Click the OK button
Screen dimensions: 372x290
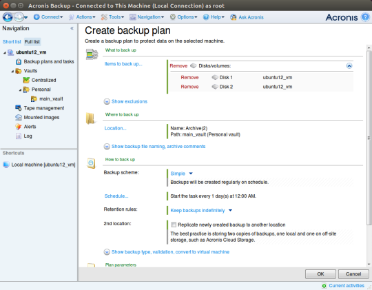[320, 274]
